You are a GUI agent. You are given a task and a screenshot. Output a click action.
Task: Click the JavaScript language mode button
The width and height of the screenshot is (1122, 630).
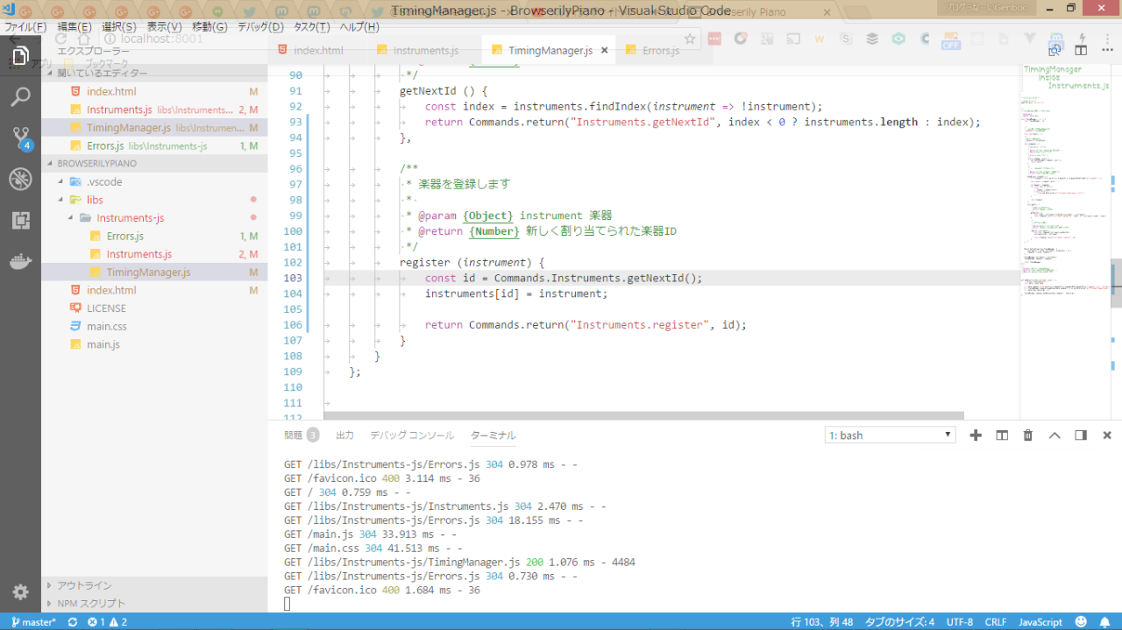[x=1040, y=622]
